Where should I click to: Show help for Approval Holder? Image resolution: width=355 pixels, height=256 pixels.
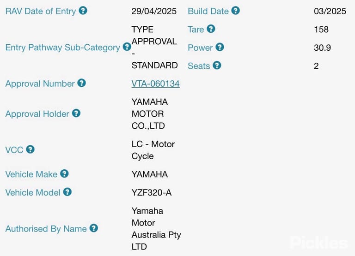point(76,113)
